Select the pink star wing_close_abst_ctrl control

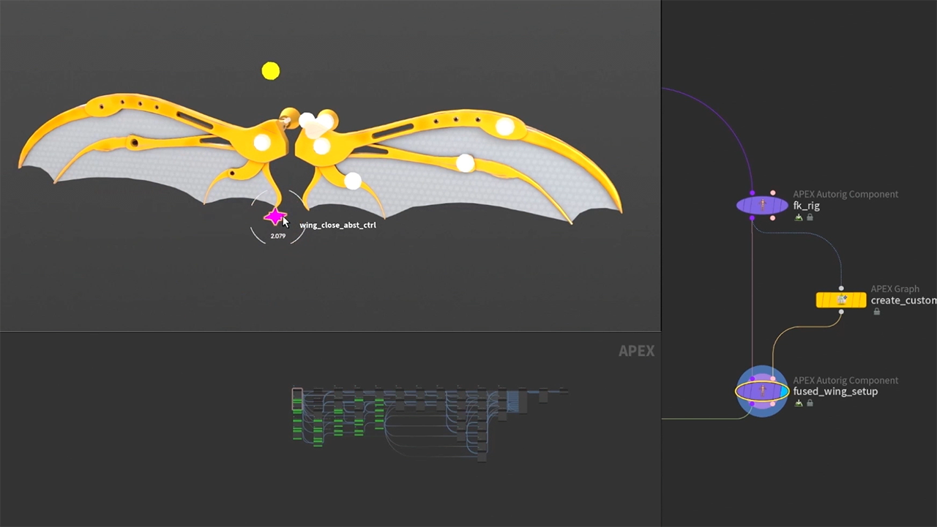click(275, 217)
